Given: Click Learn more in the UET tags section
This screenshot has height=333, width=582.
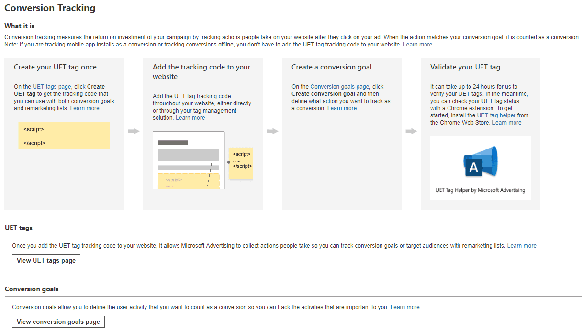Looking at the screenshot, I should tap(522, 246).
